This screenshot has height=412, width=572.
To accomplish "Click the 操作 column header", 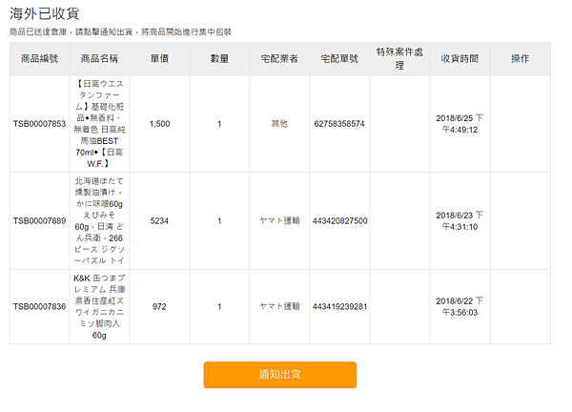I will pyautogui.click(x=520, y=59).
